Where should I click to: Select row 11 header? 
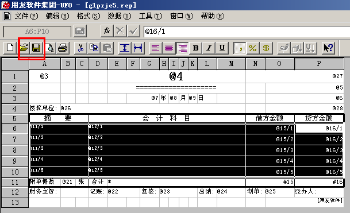(x=15, y=182)
